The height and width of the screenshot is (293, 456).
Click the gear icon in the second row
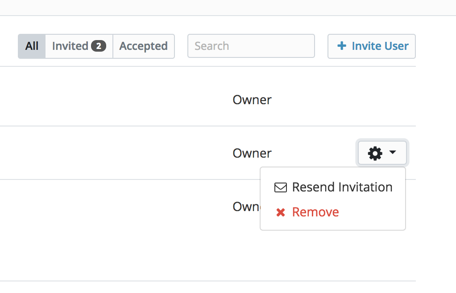[375, 153]
